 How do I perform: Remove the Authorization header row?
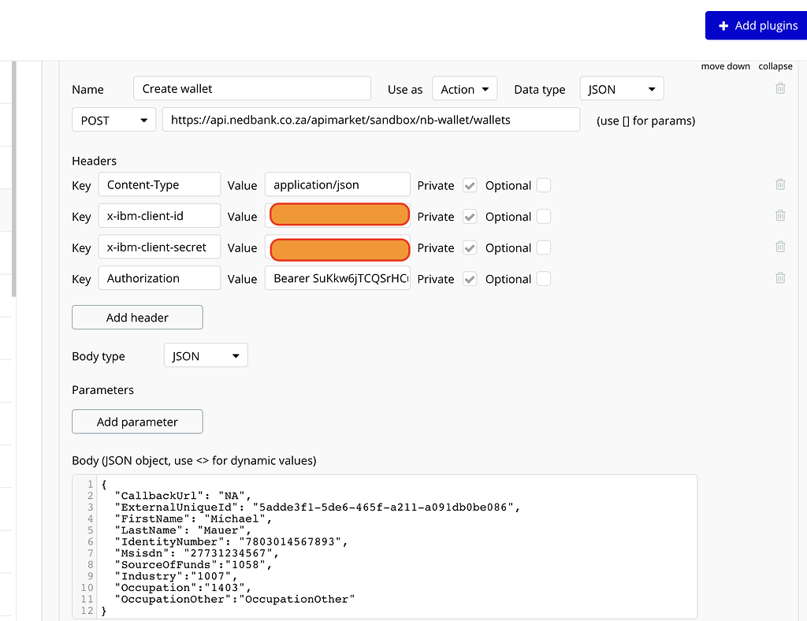[780, 277]
